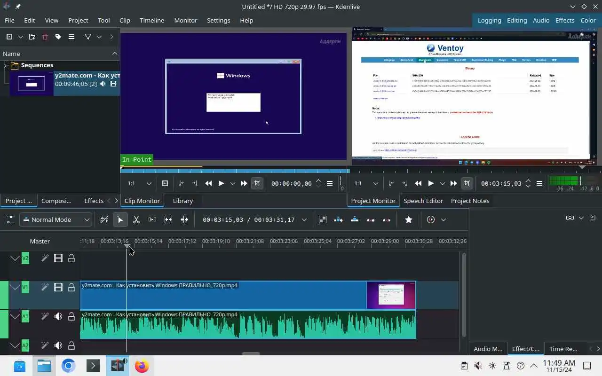602x376 pixels.
Task: Rewind in the Project Monitor
Action: coord(418,183)
